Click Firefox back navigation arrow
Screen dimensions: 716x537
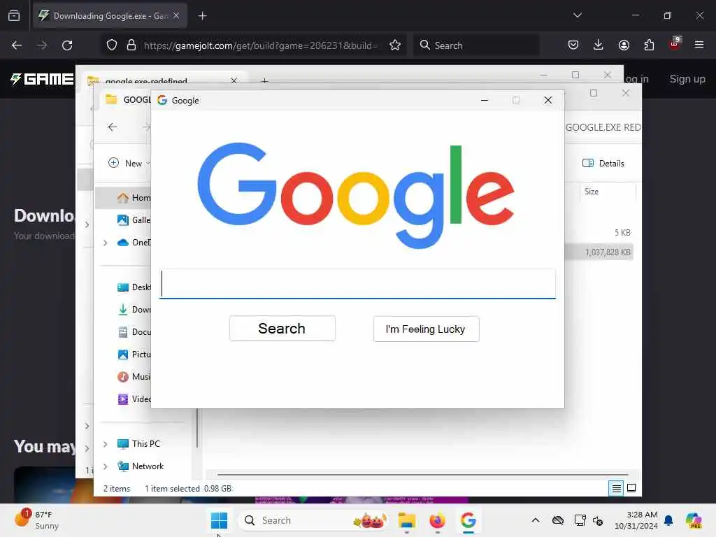point(17,45)
